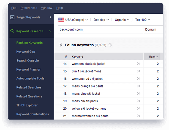Screen dimensions: 169x130
Task: Click the double arrow icon for mens blue ski jacket
Action: click(139, 93)
